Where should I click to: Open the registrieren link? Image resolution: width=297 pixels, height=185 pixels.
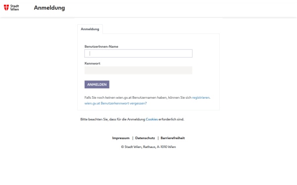[x=201, y=98]
